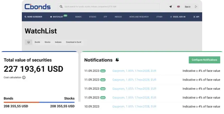Click the 227 193,61 USD total value
The width and height of the screenshot is (224, 114).
pyautogui.click(x=33, y=69)
